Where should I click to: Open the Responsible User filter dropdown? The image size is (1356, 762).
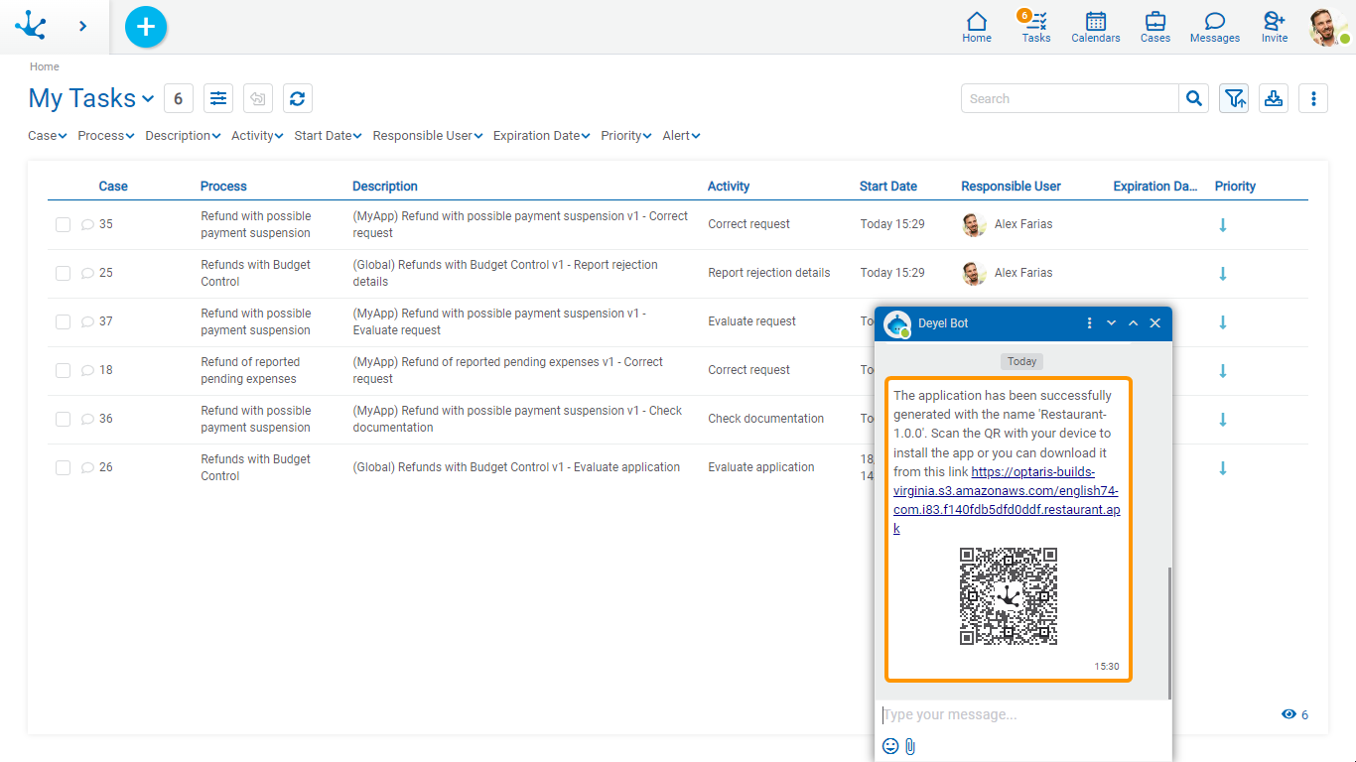(x=428, y=136)
